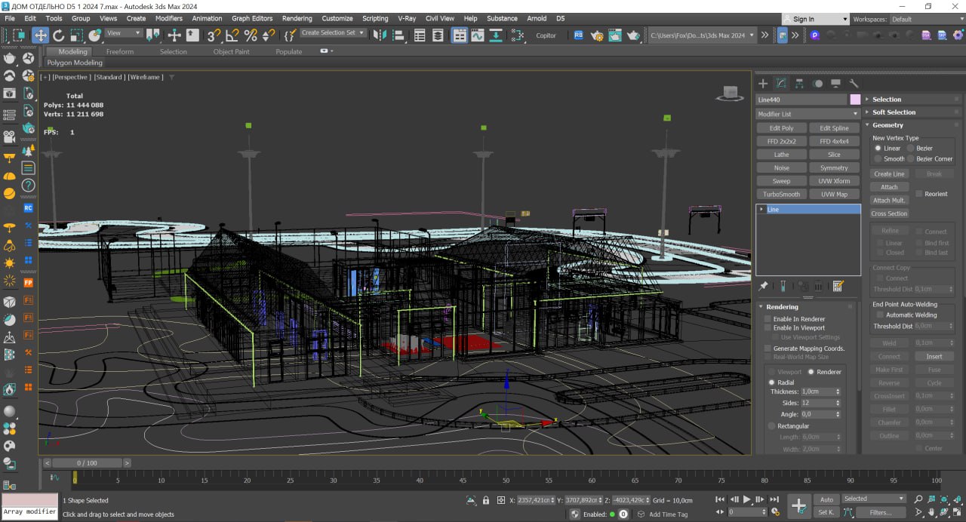The width and height of the screenshot is (966, 522).
Task: Open the Modifier List dropdown
Action: pos(808,114)
